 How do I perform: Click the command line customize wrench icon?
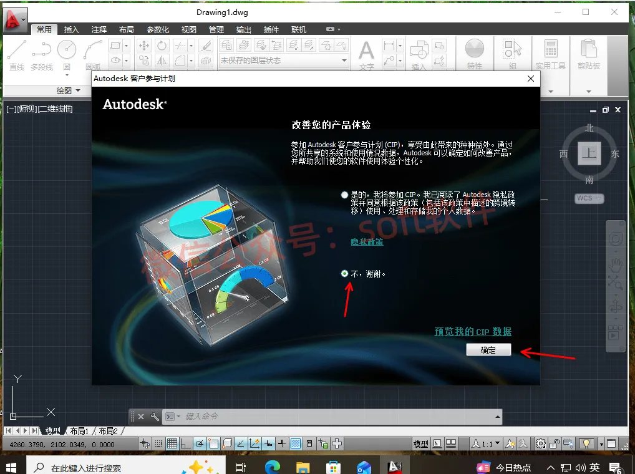point(155,417)
